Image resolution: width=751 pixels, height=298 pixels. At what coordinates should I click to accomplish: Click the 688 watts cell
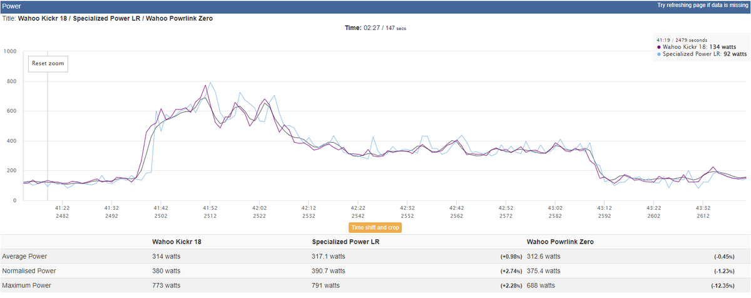(x=541, y=286)
